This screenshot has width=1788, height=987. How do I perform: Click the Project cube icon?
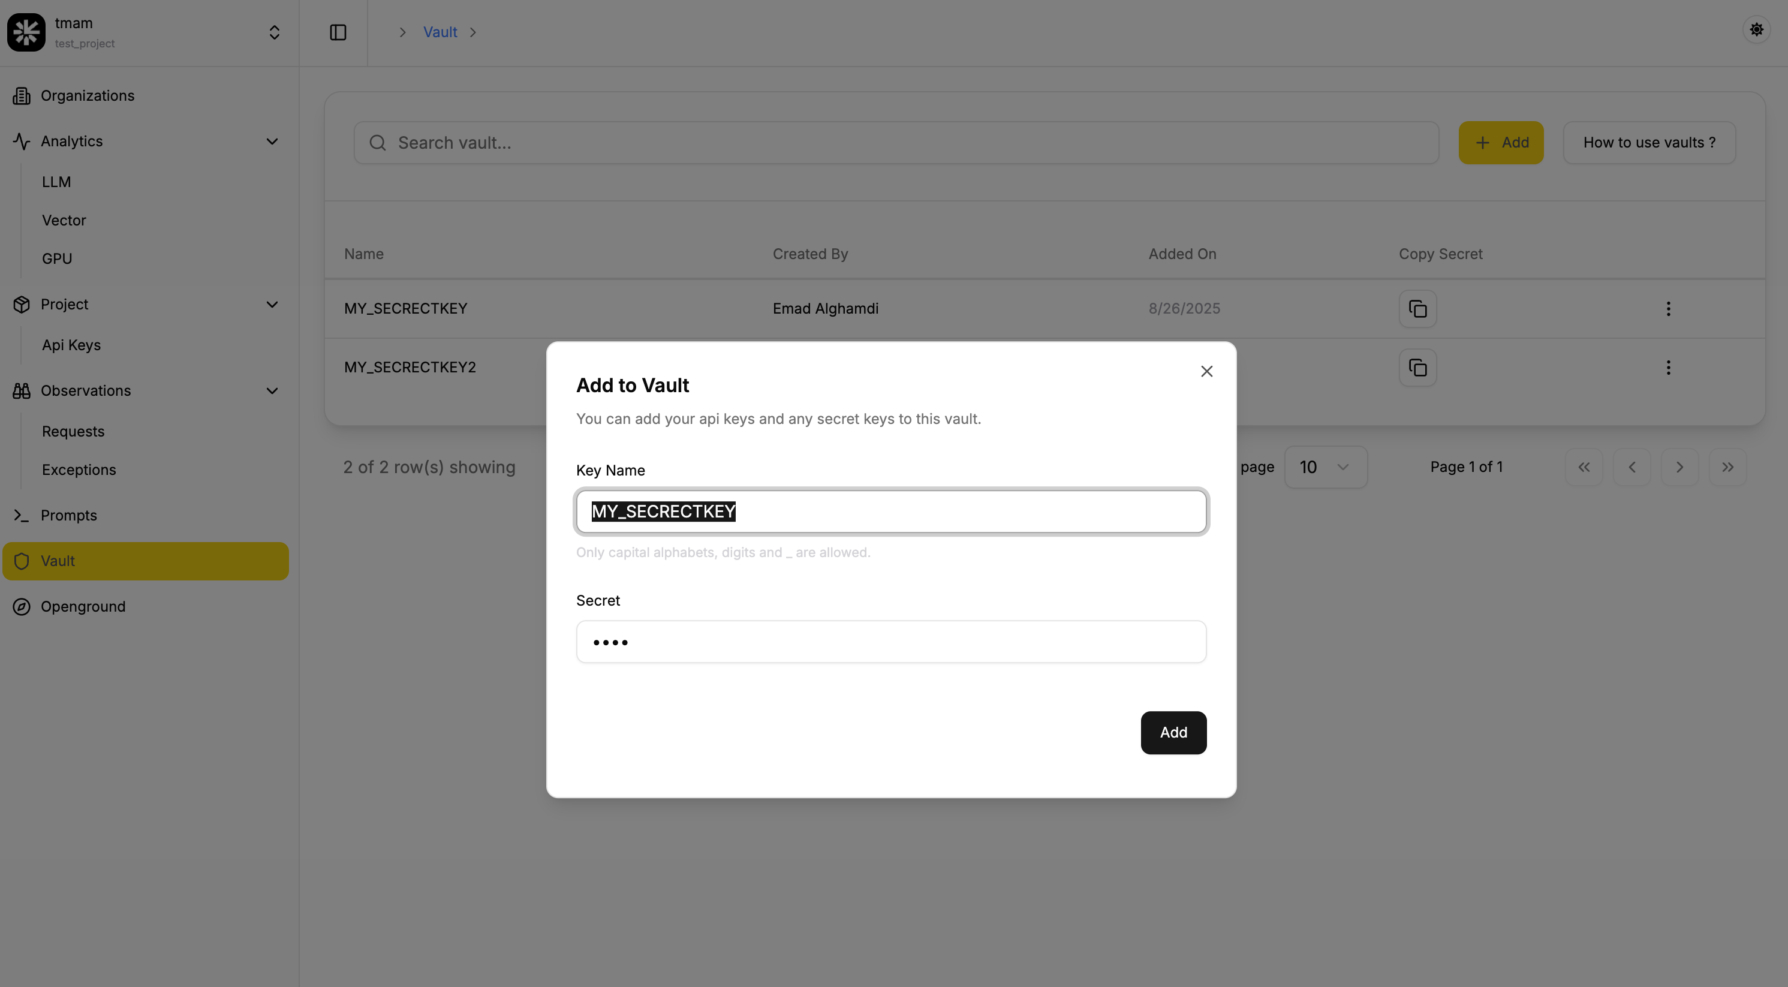[x=22, y=305]
